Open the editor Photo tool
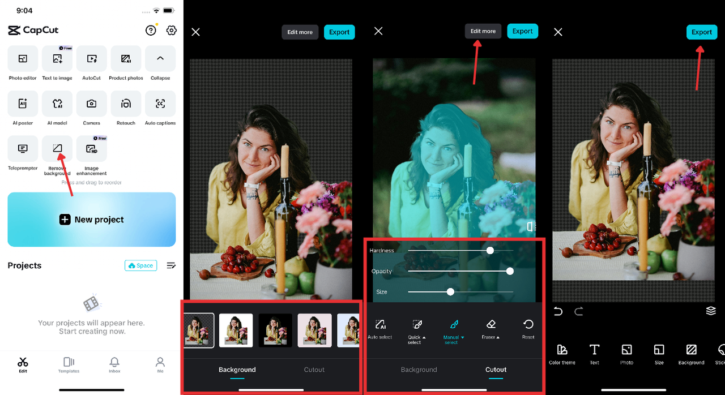 [x=626, y=354]
